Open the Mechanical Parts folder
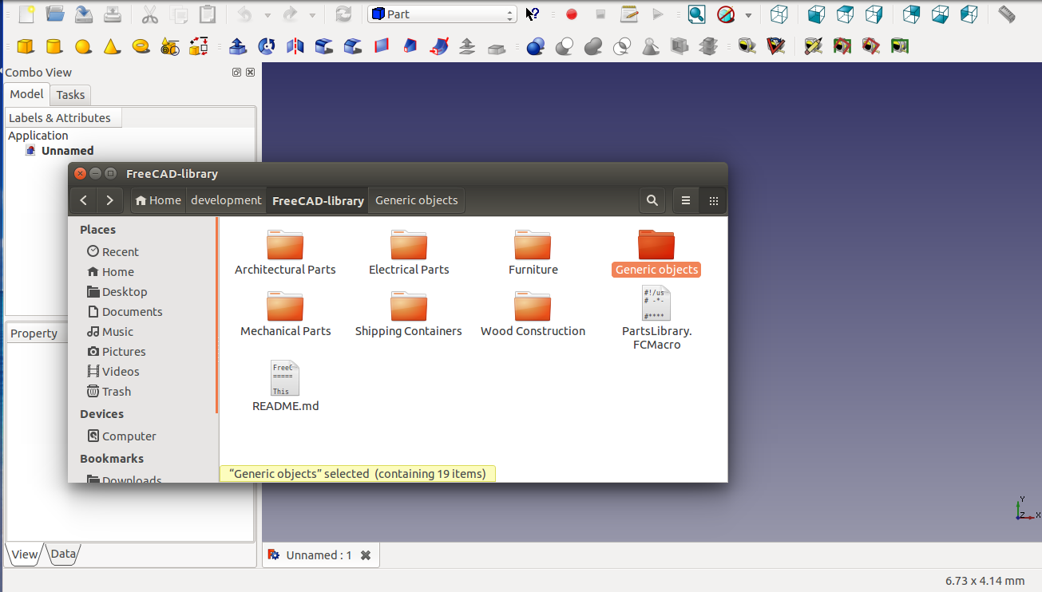Image resolution: width=1042 pixels, height=592 pixels. point(285,314)
